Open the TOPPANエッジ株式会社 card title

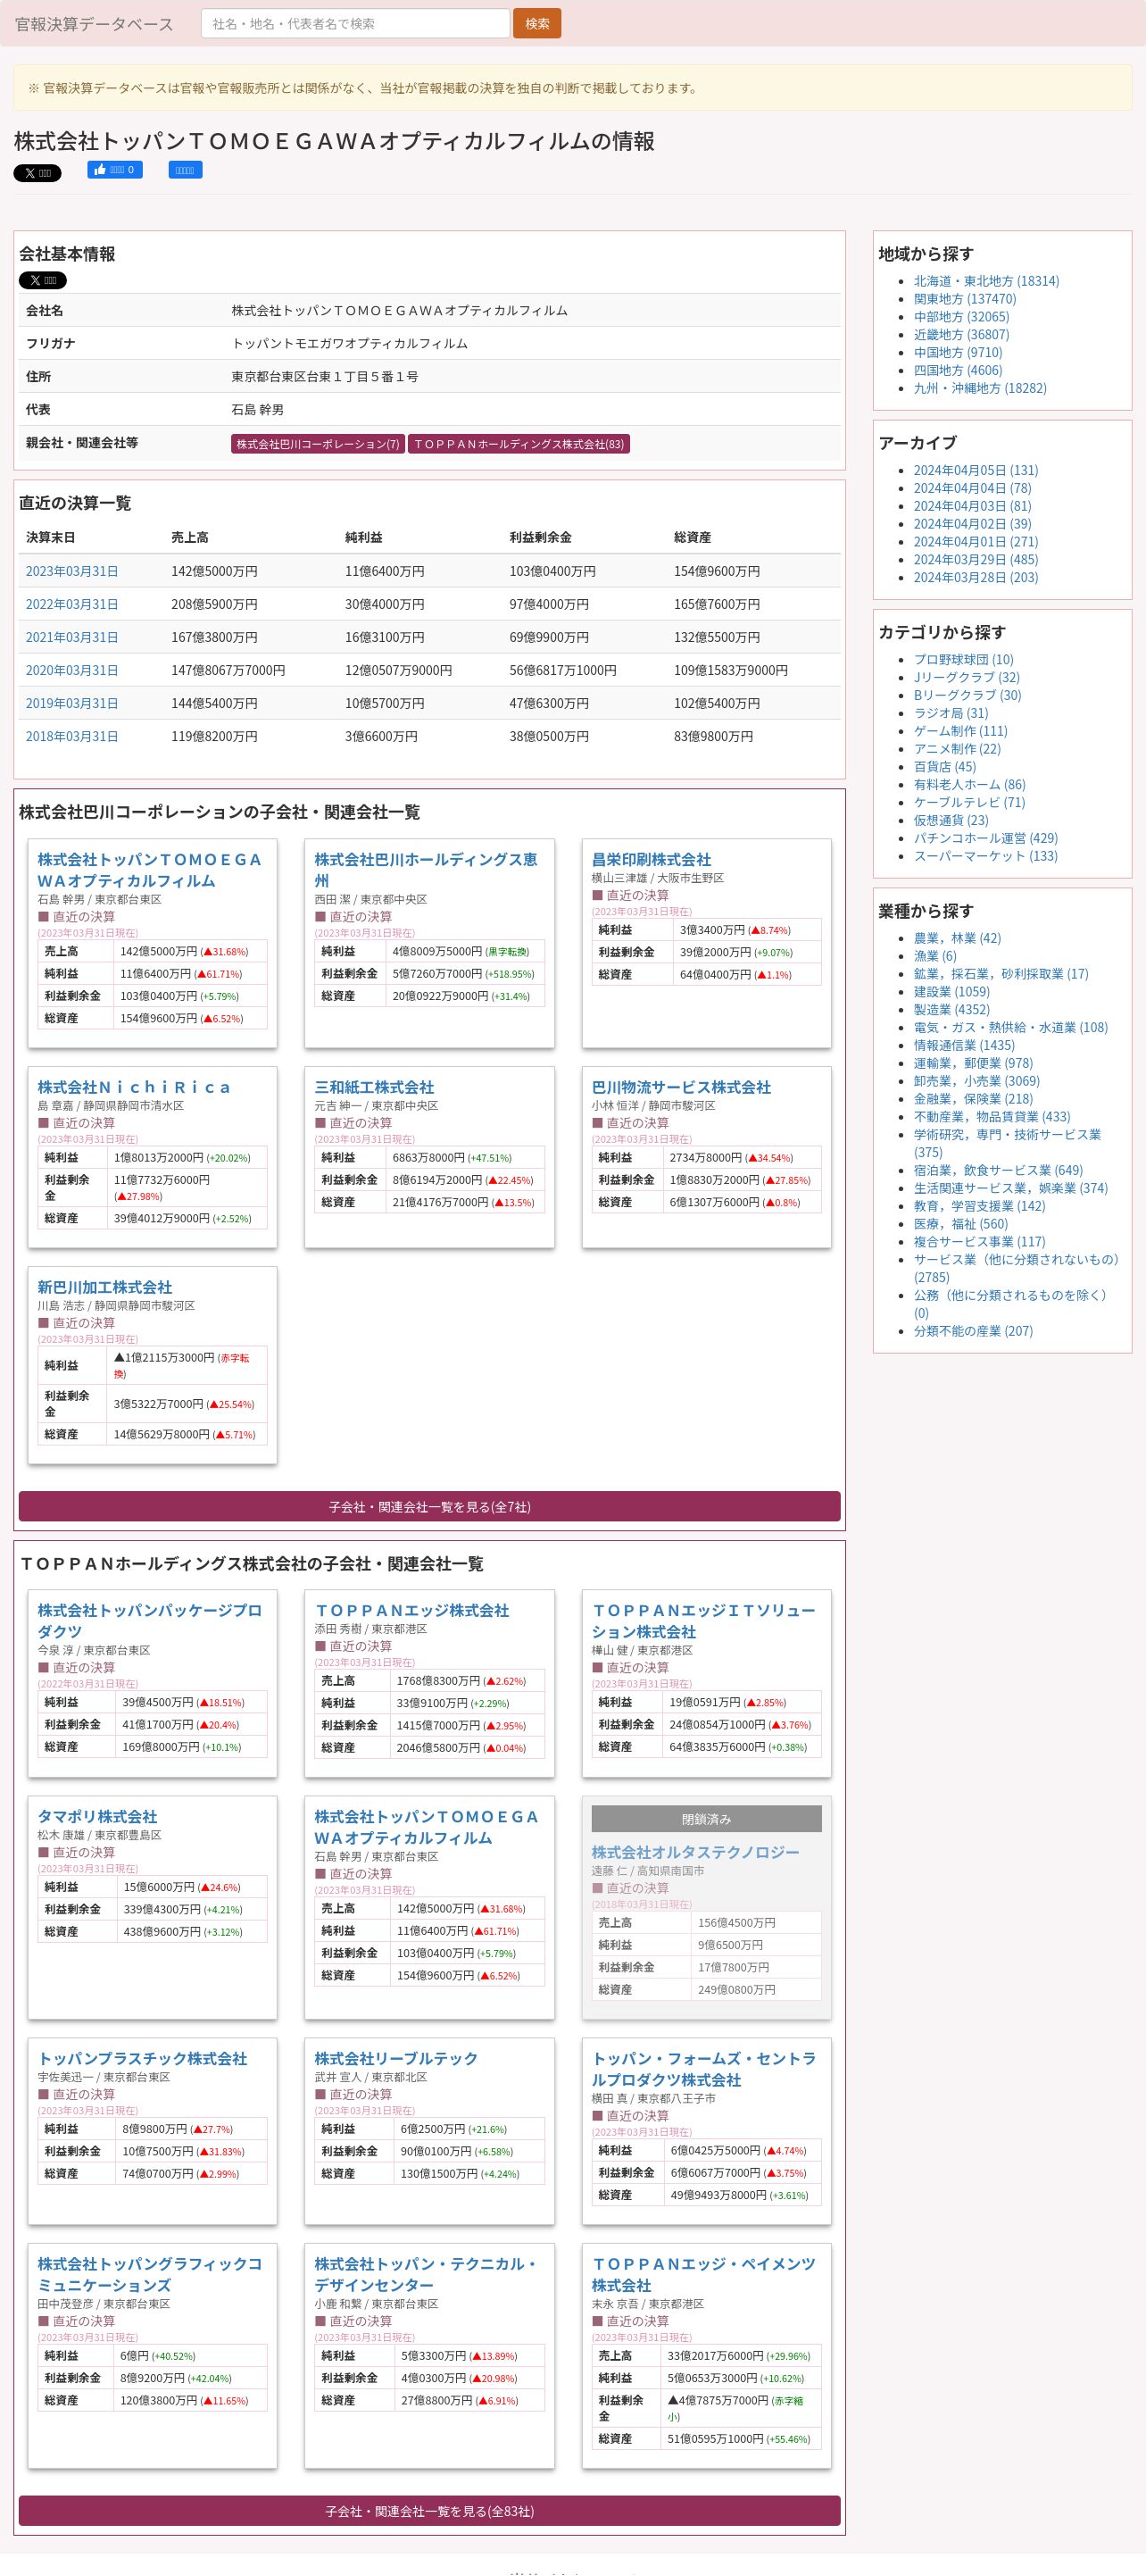tap(412, 1611)
